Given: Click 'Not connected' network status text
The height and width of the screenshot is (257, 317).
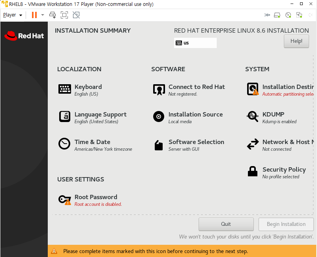Looking at the screenshot, I should click(277, 149).
